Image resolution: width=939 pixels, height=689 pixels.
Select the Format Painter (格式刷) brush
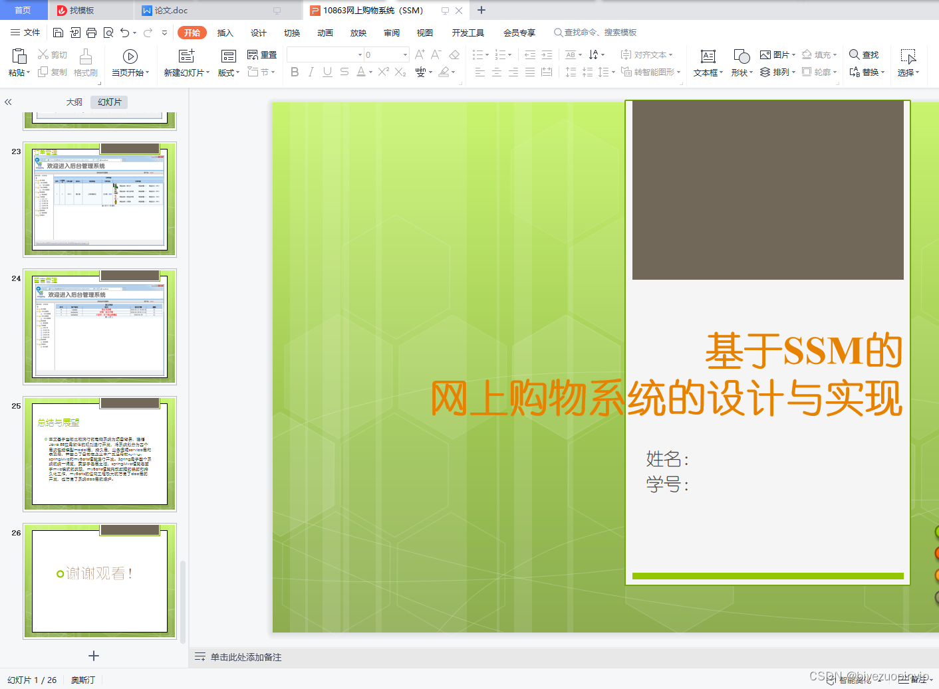coord(85,56)
